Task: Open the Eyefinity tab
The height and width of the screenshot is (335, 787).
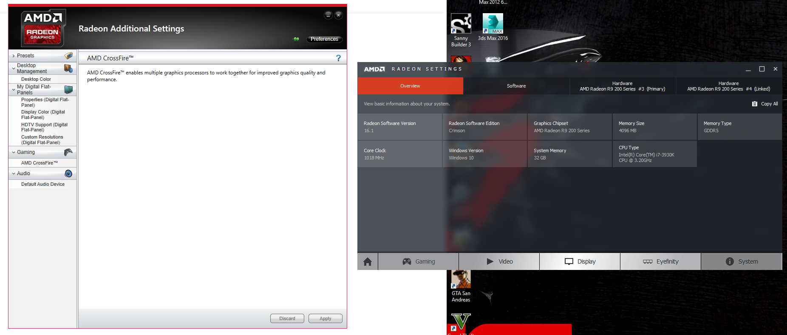Action: click(661, 261)
